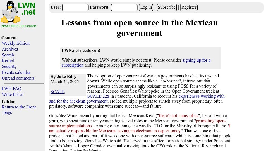The width and height of the screenshot is (268, 151).
Task: Click the quote "there's not many of us"
Action: [x=179, y=116]
